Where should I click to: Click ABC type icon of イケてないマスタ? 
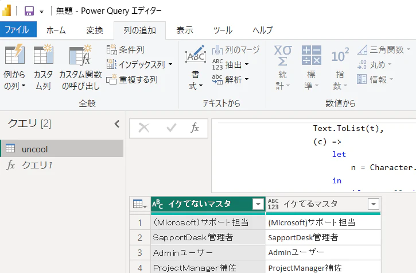coord(157,204)
